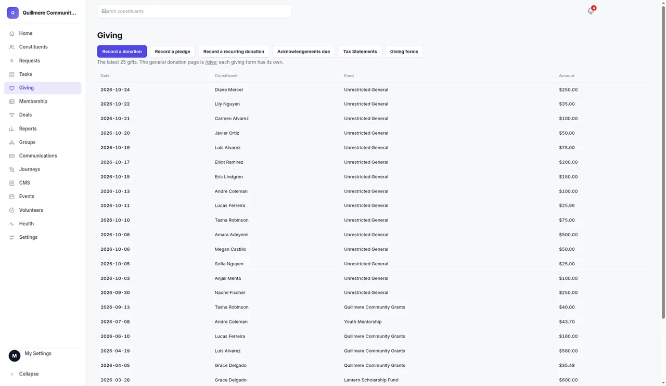Open the notifications bell
Image resolution: width=666 pixels, height=386 pixels.
(x=591, y=11)
